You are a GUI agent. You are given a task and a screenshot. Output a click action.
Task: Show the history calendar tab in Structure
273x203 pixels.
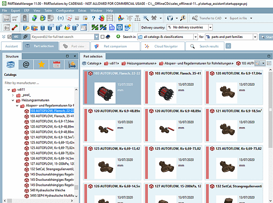point(56,65)
